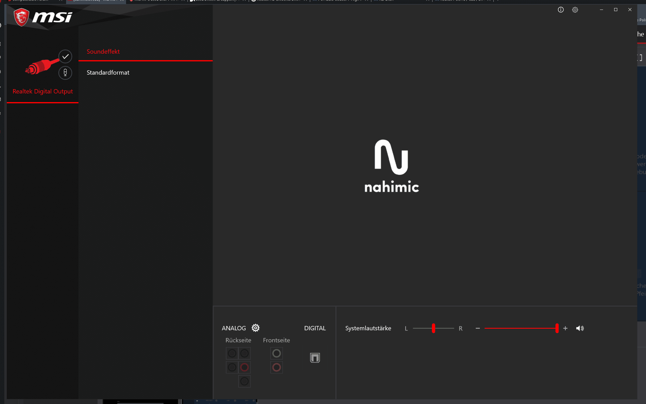646x404 pixels.
Task: Open the Standardformat tab
Action: (x=146, y=72)
